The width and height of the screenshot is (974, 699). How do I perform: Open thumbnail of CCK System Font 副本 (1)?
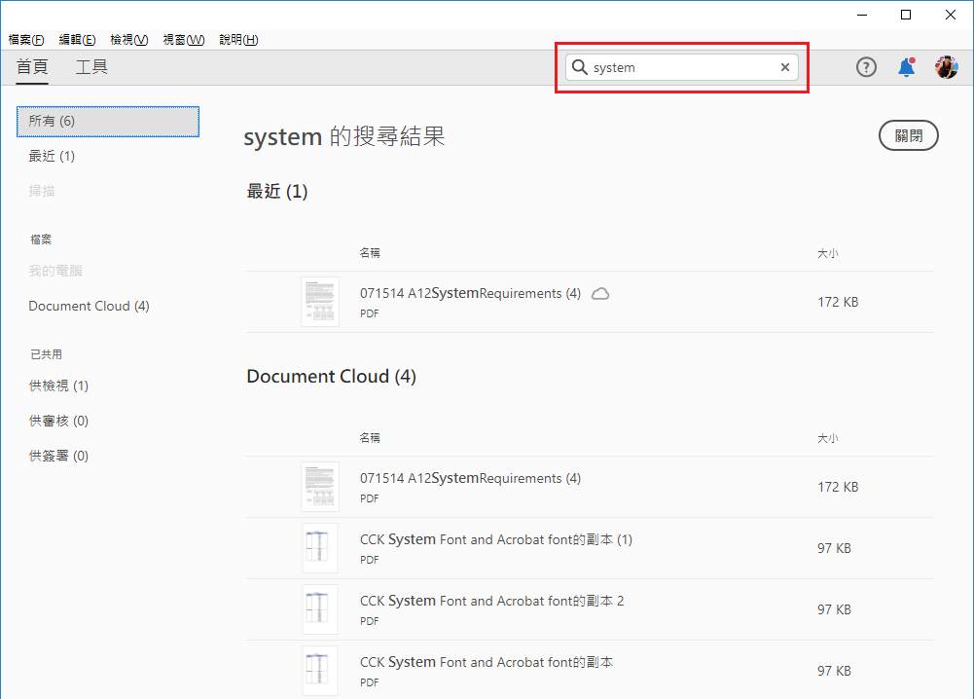click(x=319, y=548)
